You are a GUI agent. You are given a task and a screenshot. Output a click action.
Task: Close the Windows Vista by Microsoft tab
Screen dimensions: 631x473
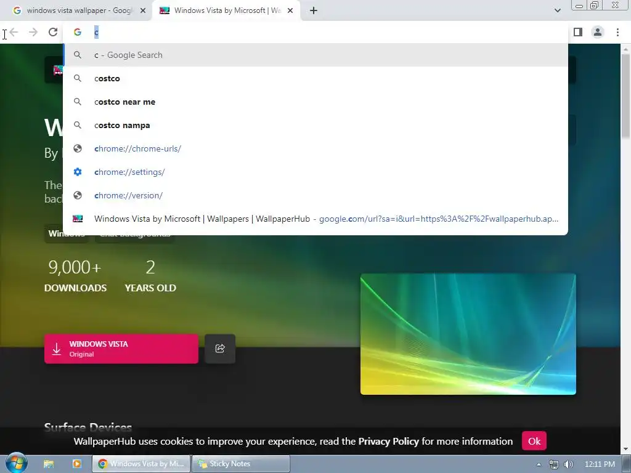point(290,11)
